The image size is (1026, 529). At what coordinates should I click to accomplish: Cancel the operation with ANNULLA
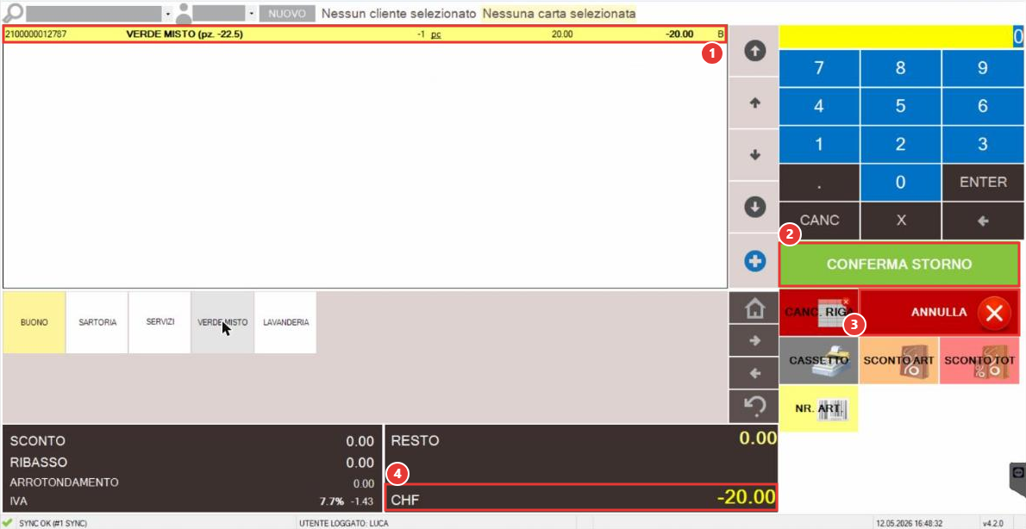pyautogui.click(x=940, y=313)
